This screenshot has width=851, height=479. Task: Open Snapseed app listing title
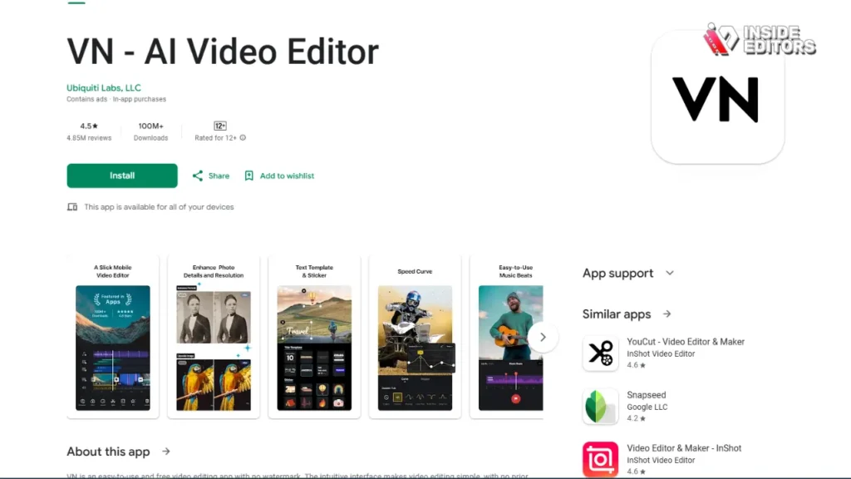[646, 395]
